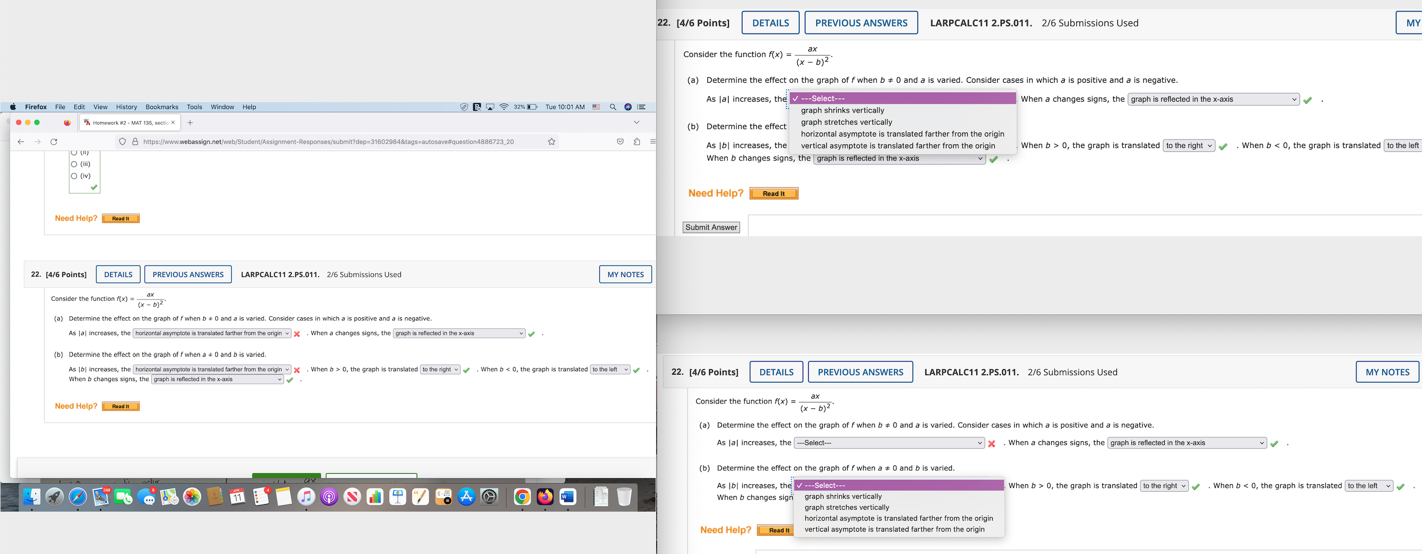Click the orange Read It button
The height and width of the screenshot is (554, 1422).
[x=774, y=193]
